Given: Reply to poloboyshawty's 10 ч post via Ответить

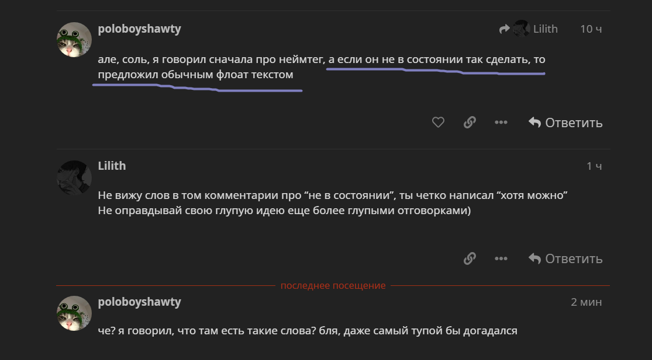Looking at the screenshot, I should (565, 123).
